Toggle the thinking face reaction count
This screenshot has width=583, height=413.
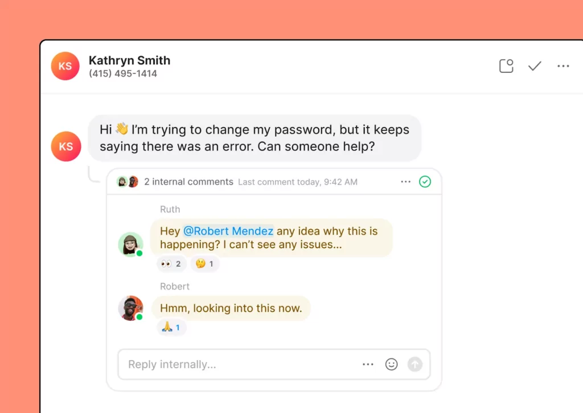[205, 264]
